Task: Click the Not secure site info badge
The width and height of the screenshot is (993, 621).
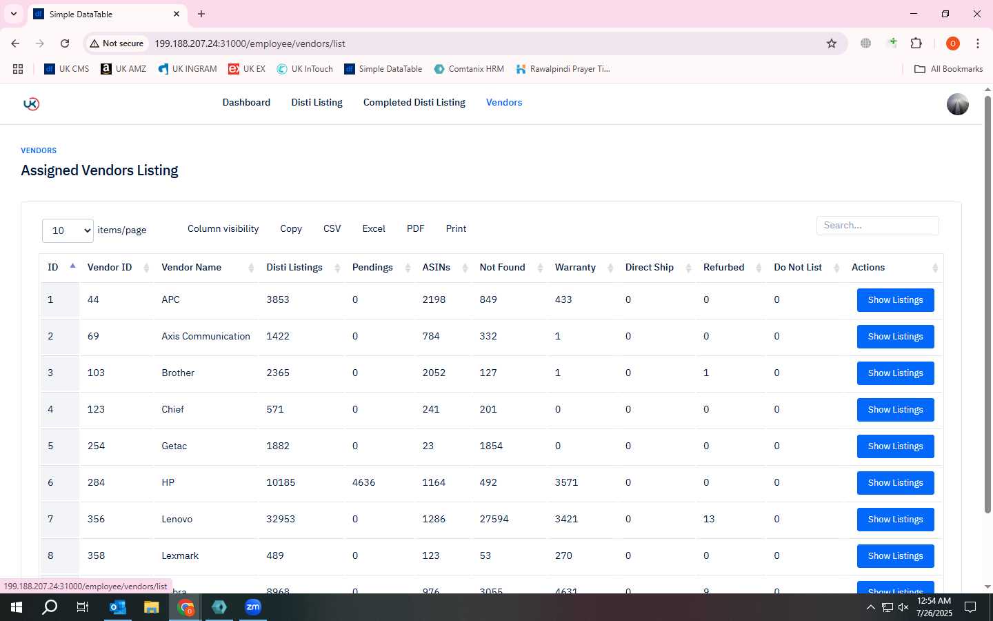Action: 117,43
